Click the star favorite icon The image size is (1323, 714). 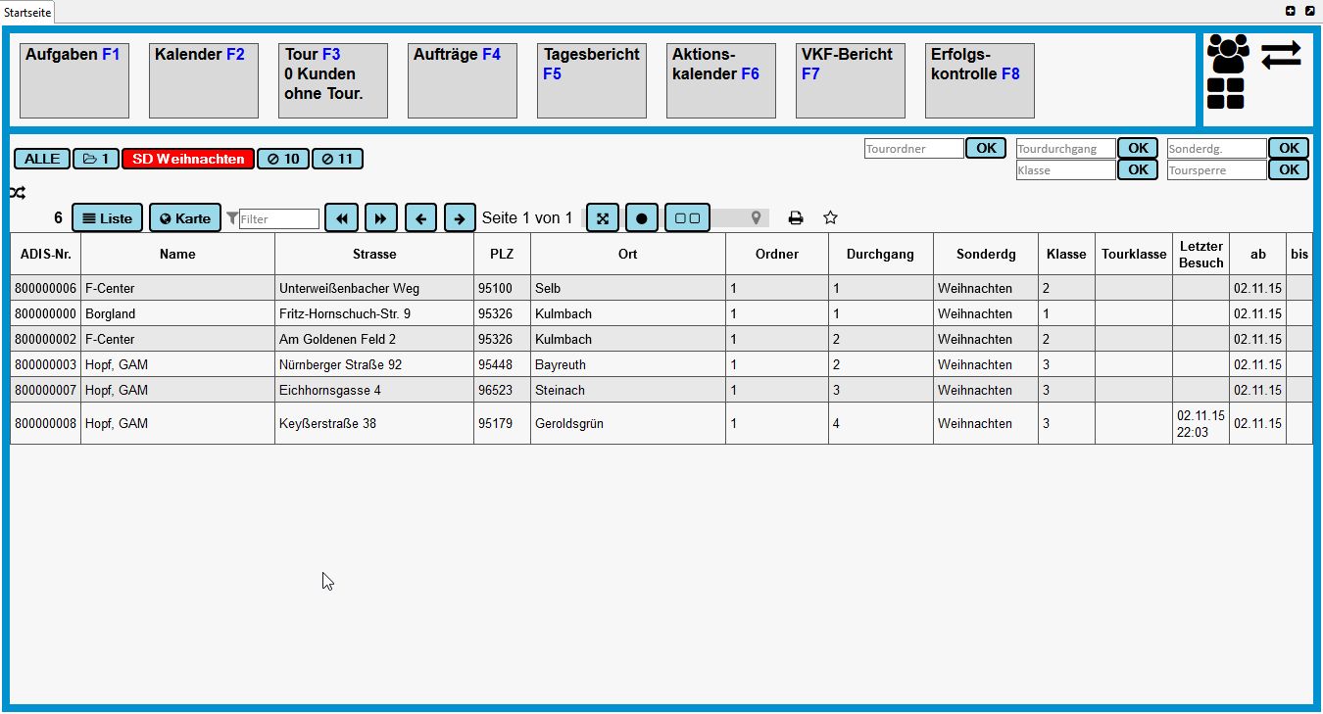[x=830, y=218]
